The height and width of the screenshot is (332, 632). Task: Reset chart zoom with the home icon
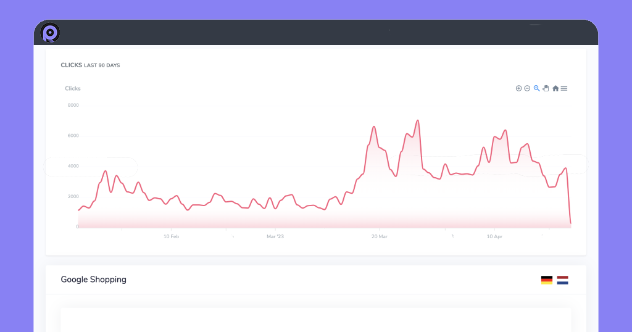click(555, 88)
